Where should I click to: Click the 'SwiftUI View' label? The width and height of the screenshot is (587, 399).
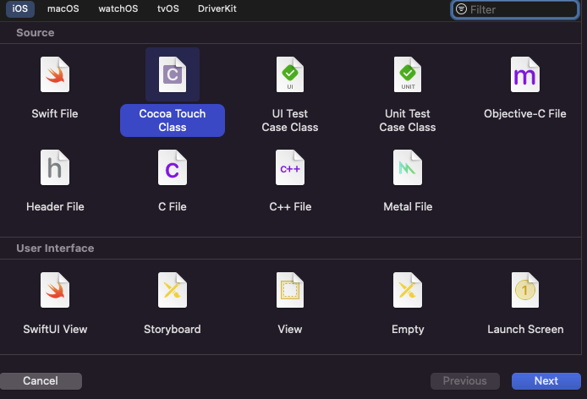tap(55, 330)
